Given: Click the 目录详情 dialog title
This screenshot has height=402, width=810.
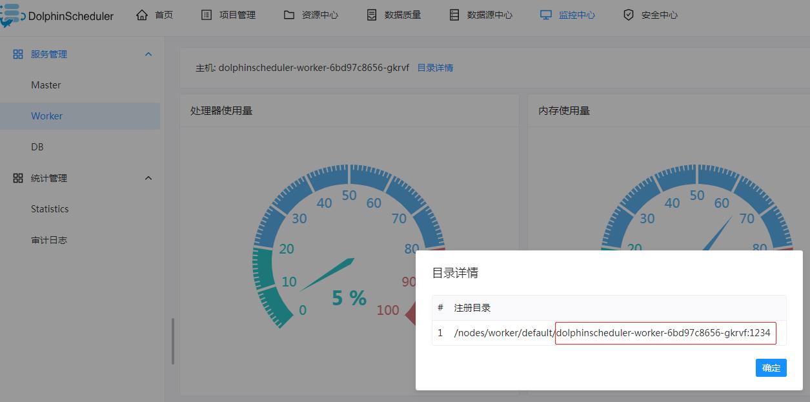Looking at the screenshot, I should tap(455, 273).
